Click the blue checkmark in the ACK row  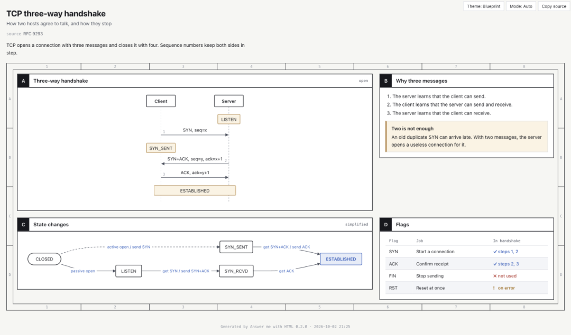(x=495, y=264)
